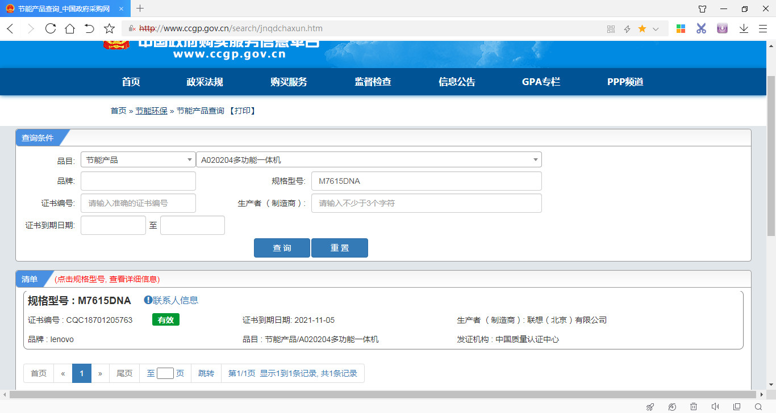Click the browser forward arrow
The width and height of the screenshot is (776, 413).
tap(31, 28)
